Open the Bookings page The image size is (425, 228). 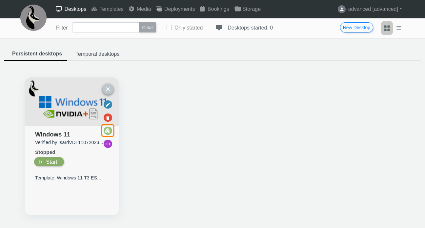(214, 9)
